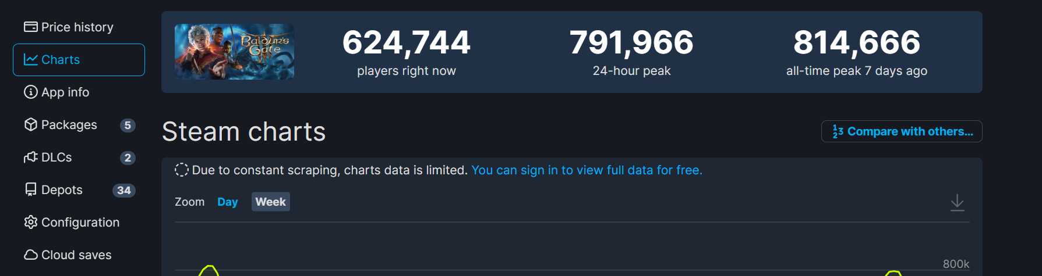Open the Cloud saves section
Screen dimensions: 1042x276
coord(76,255)
